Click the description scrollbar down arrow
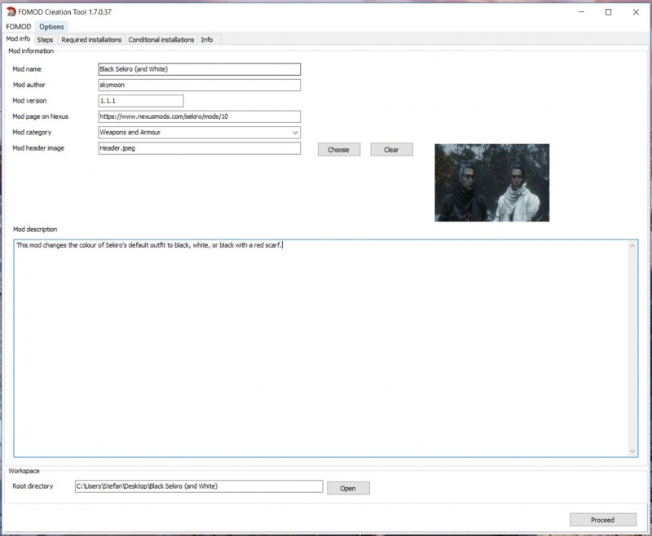This screenshot has height=536, width=652. point(632,451)
